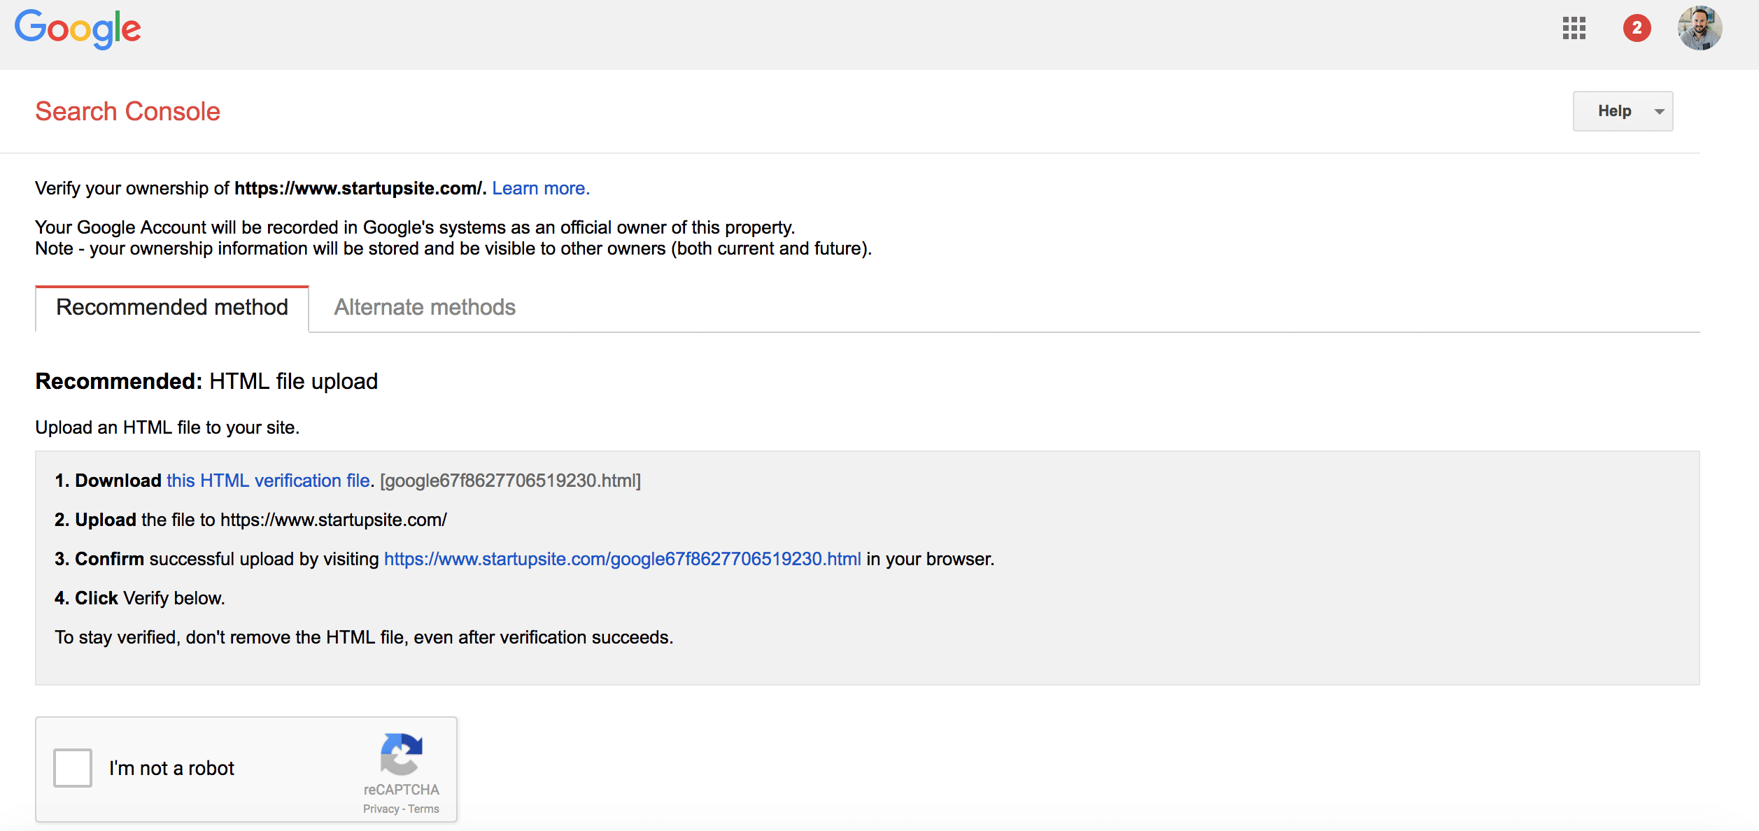Click the 'Upload the file to' step text
This screenshot has height=831, width=1759.
coord(251,520)
